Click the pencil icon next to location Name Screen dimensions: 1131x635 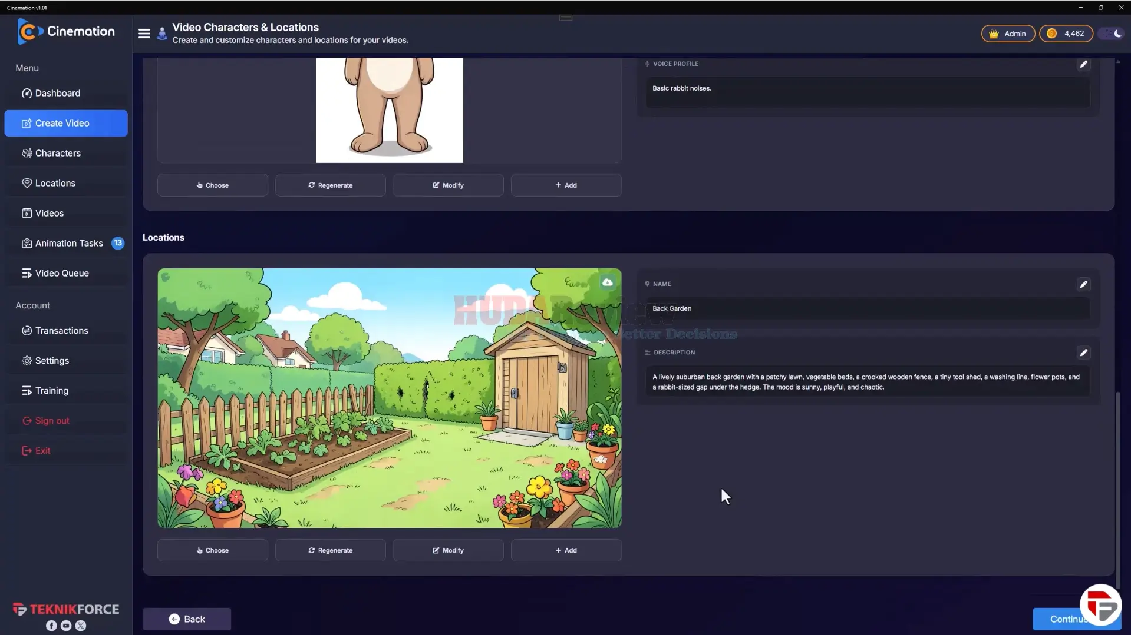[x=1083, y=284]
